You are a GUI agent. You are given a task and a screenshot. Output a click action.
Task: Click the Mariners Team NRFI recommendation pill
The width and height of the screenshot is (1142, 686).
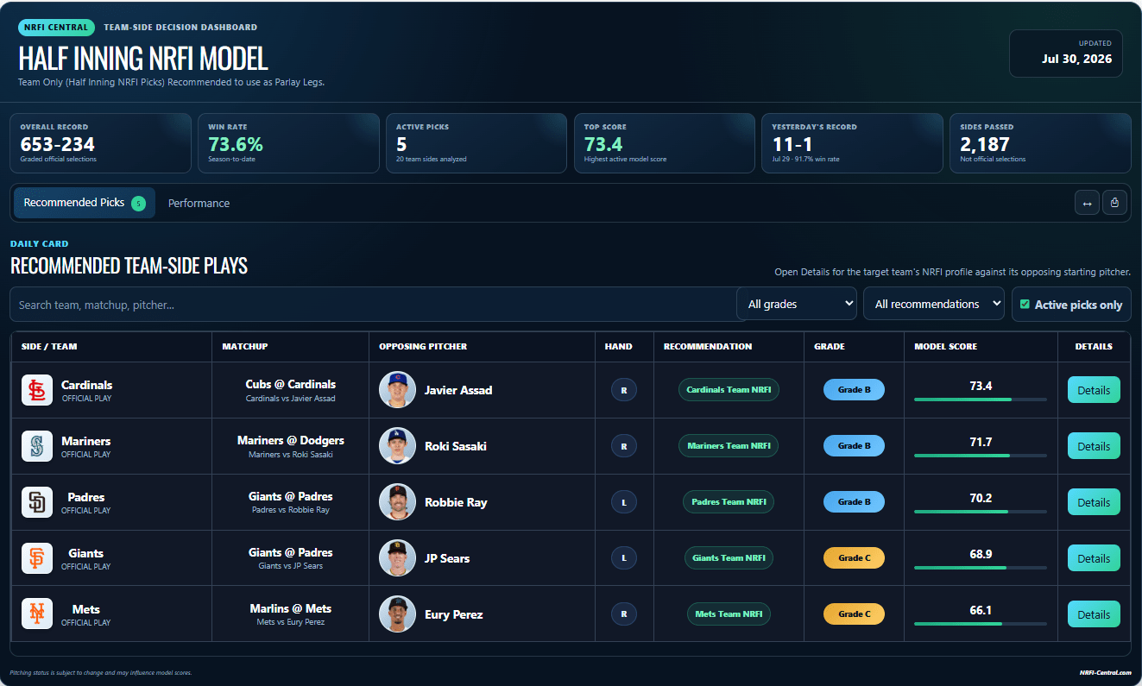point(729,446)
